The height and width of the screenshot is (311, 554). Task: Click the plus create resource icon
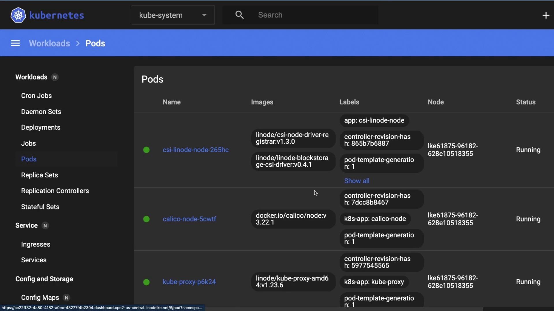tap(546, 15)
